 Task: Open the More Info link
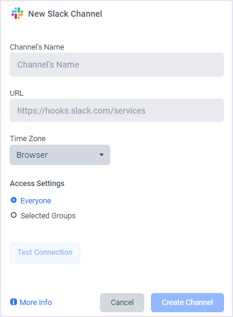tap(35, 302)
